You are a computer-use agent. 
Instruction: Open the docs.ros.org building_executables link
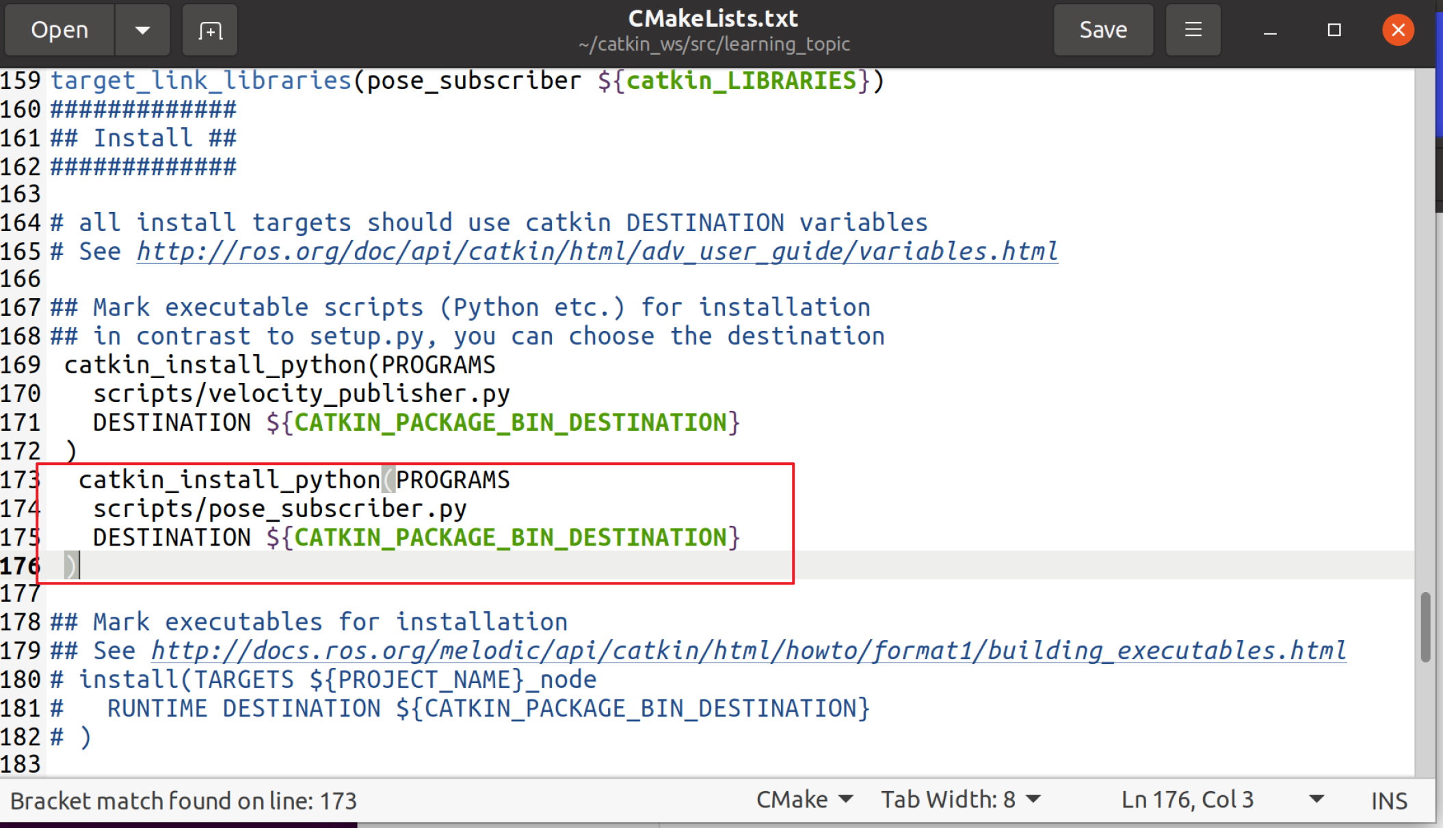748,651
